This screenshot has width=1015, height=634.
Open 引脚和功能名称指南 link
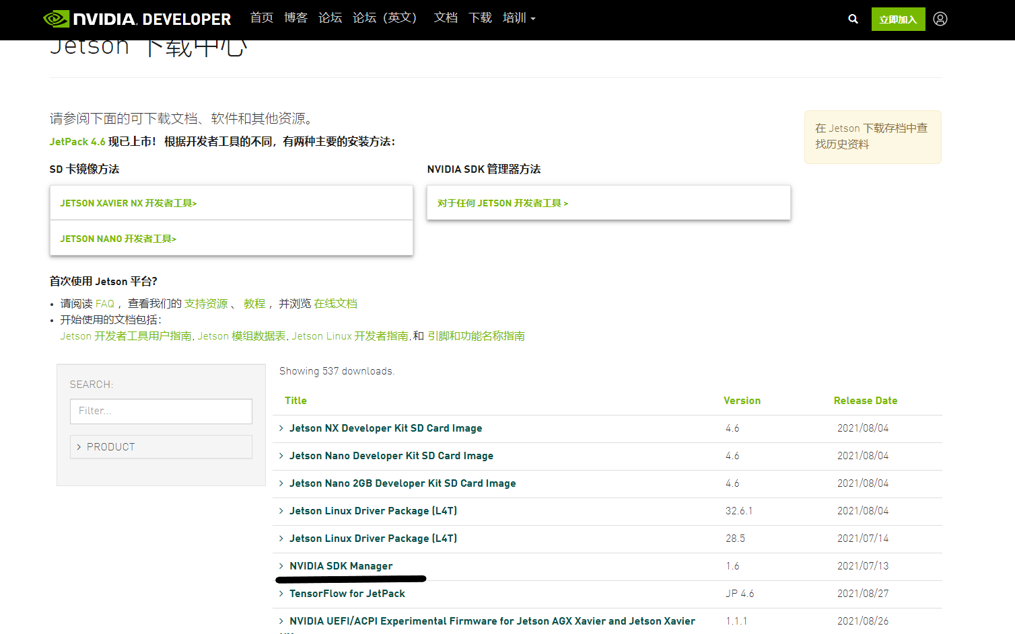pyautogui.click(x=476, y=336)
